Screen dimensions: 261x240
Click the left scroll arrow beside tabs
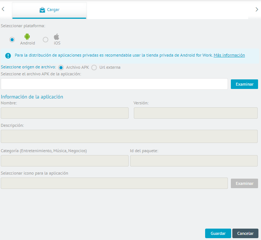click(3, 9)
